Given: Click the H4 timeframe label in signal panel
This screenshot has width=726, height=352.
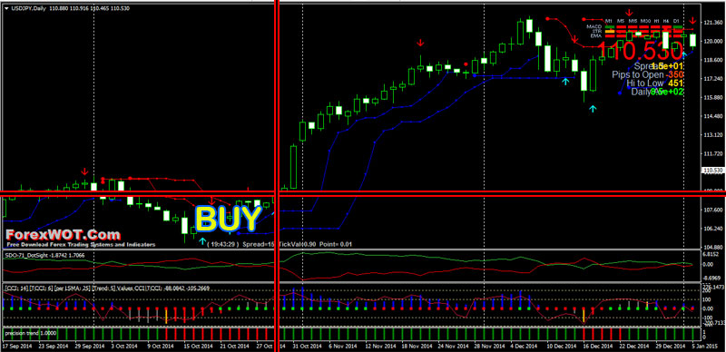Looking at the screenshot, I should (x=666, y=21).
